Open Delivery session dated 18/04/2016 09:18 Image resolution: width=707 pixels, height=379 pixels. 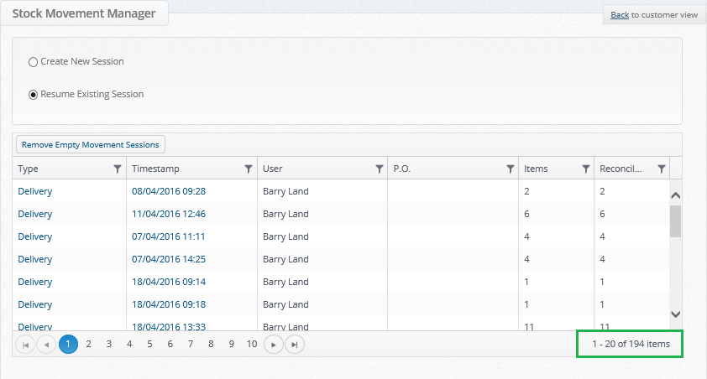(x=169, y=304)
